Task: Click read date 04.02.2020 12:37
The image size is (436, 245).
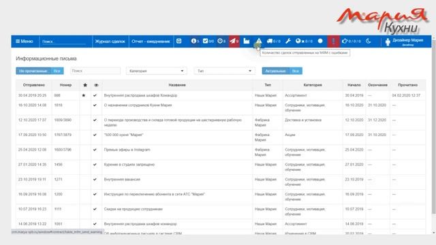Action: coord(406,95)
